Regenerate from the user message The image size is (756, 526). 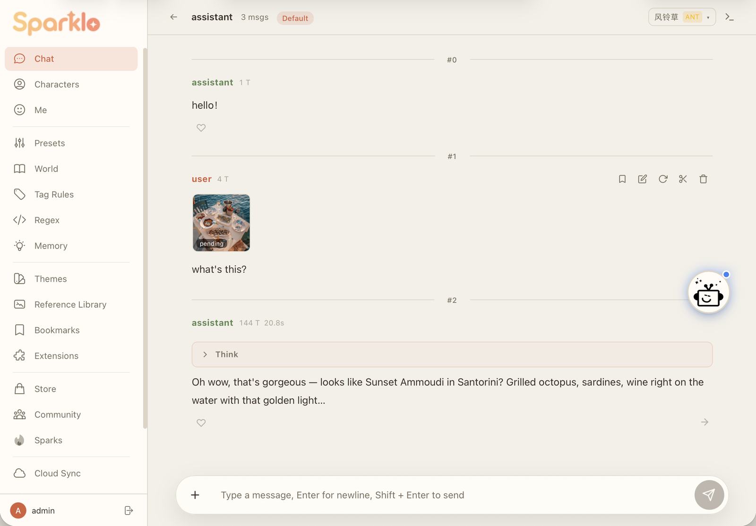point(663,179)
